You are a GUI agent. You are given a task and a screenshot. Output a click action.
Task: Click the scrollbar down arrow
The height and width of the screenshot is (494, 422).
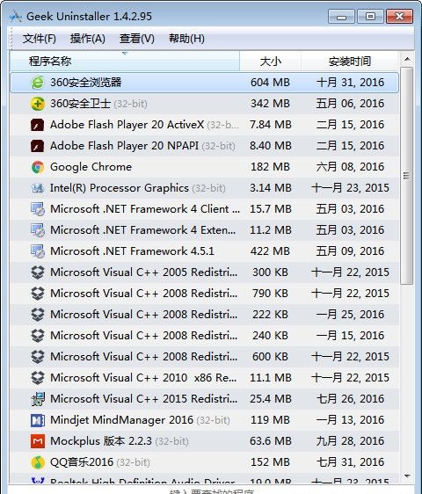coord(407,476)
